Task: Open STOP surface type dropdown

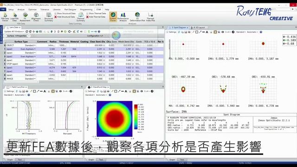Action: [x=35, y=64]
